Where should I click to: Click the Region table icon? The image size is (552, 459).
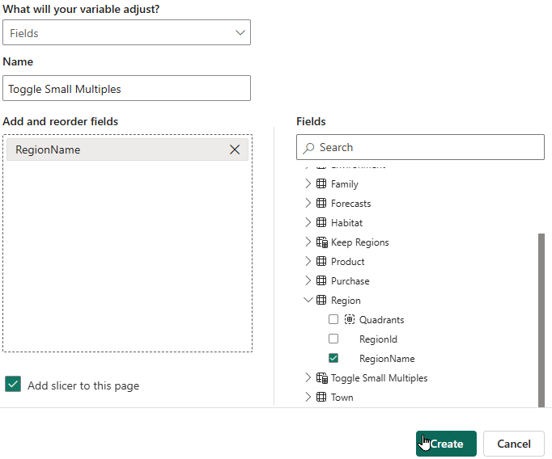(321, 300)
